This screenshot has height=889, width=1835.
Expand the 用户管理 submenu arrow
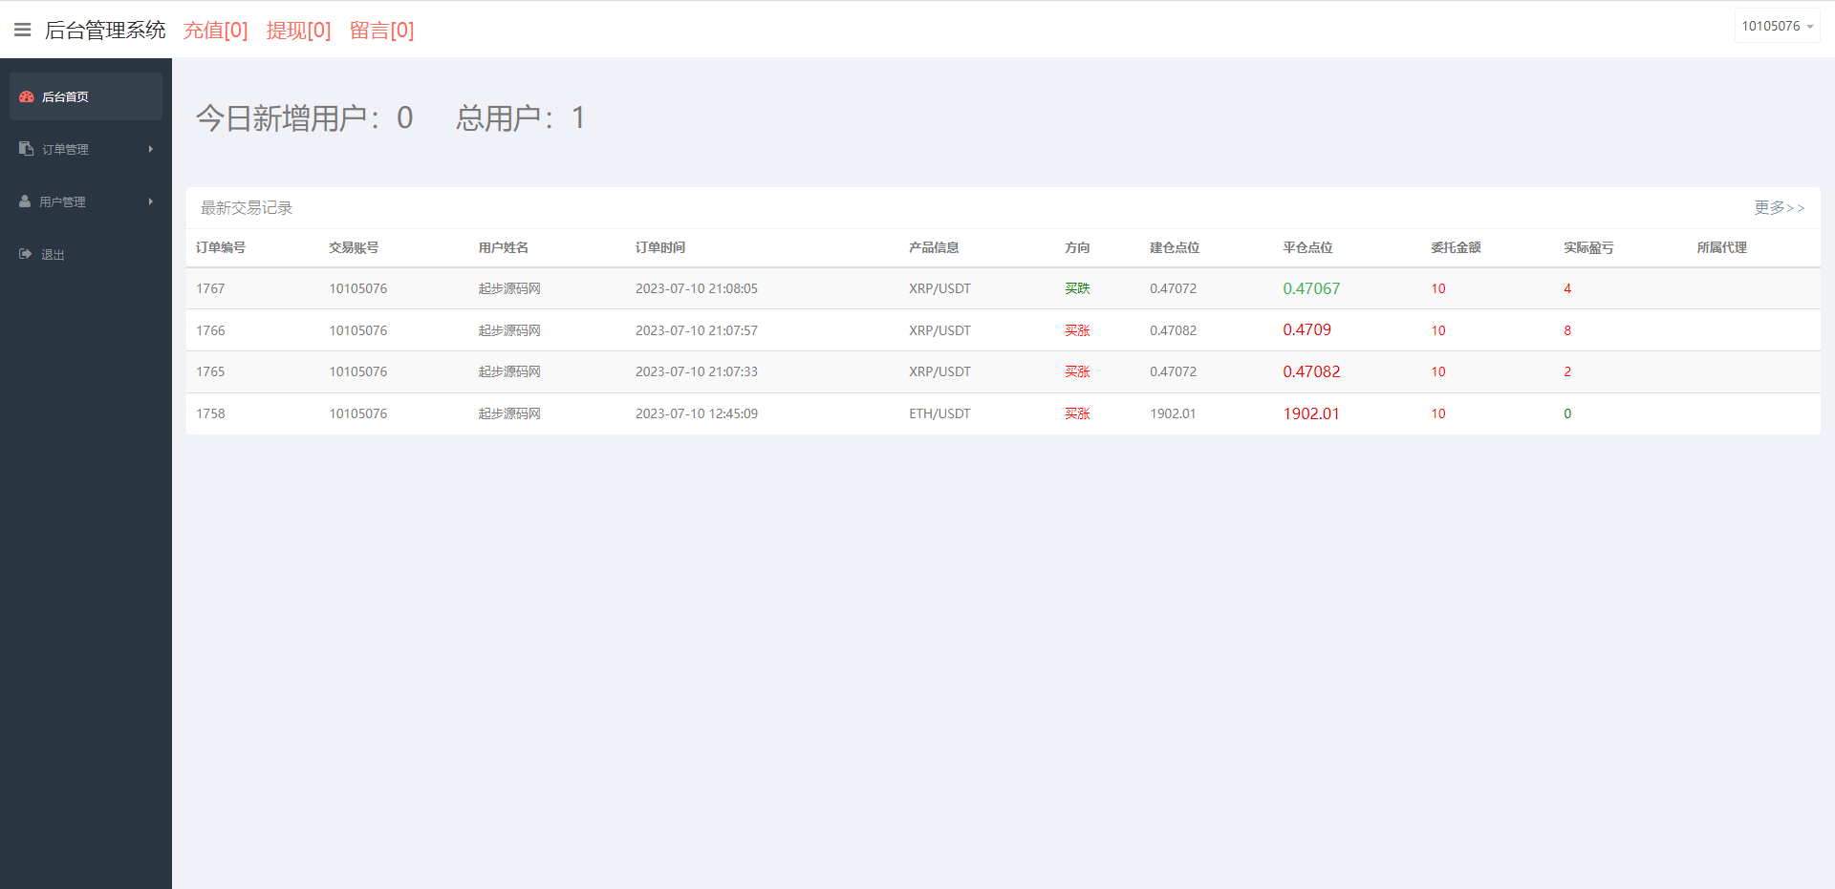tap(151, 201)
